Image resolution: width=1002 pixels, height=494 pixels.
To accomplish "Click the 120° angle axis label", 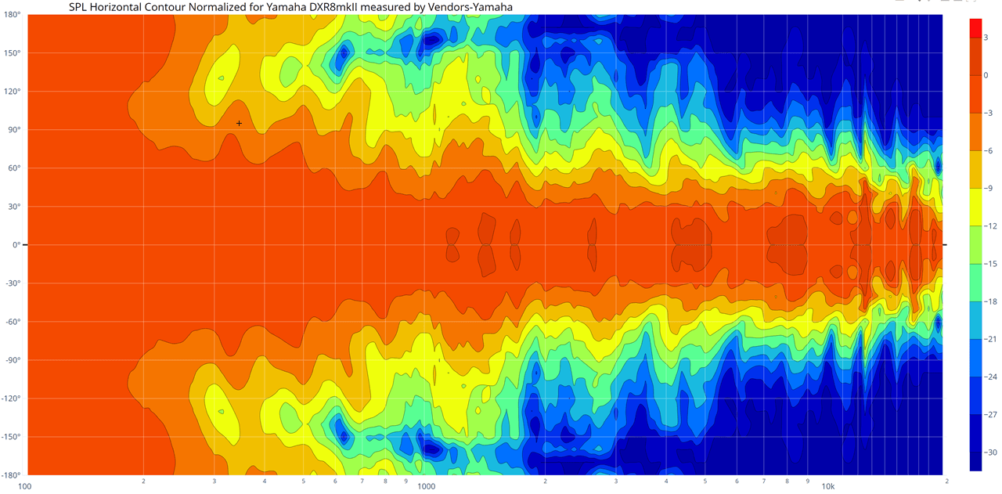I will click(x=13, y=92).
